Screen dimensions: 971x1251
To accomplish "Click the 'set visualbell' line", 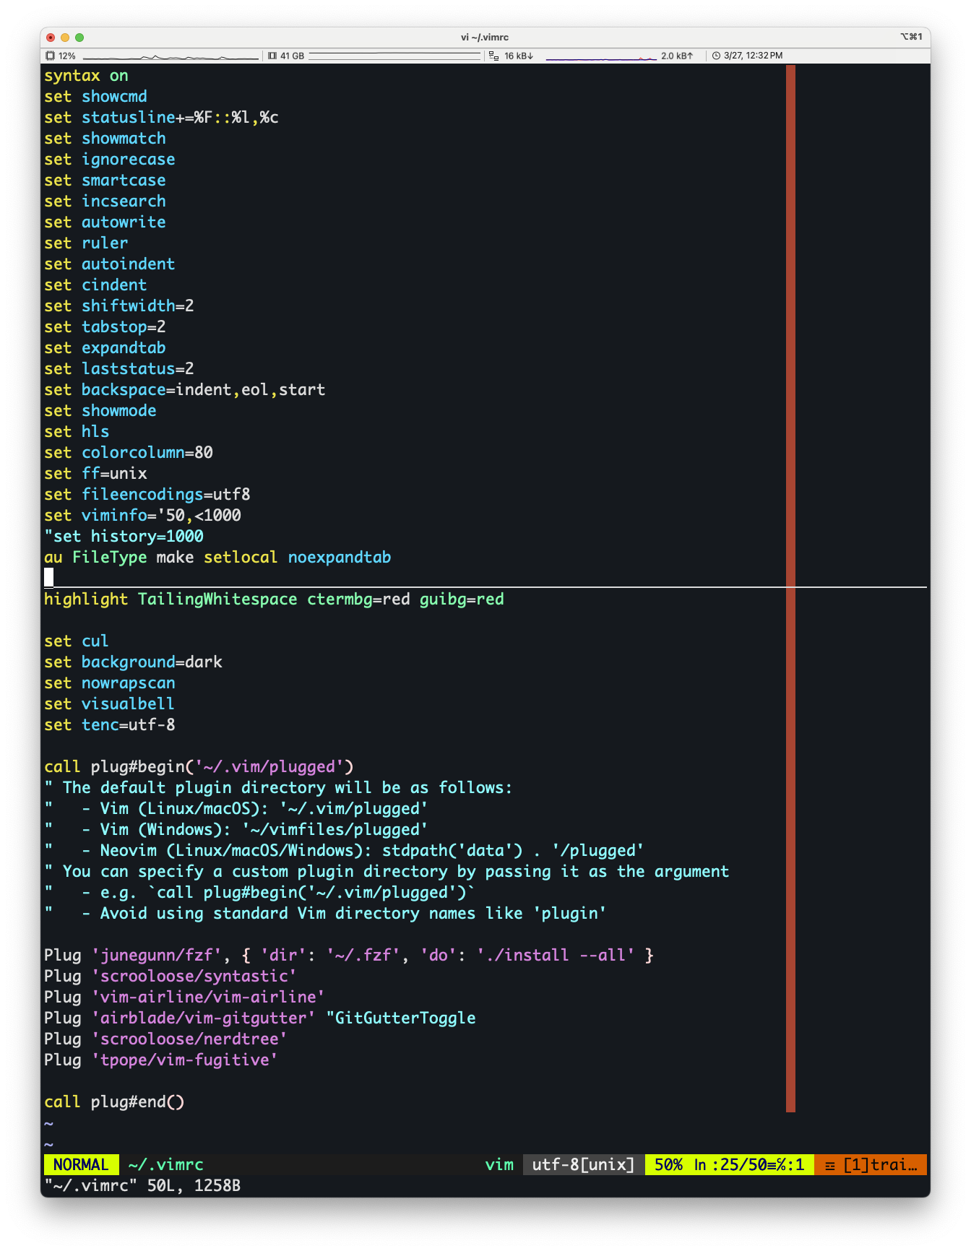I will pos(110,704).
